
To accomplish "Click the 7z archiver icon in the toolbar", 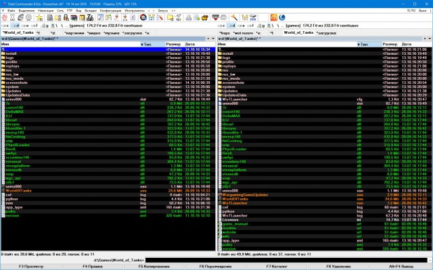I will (90, 18).
